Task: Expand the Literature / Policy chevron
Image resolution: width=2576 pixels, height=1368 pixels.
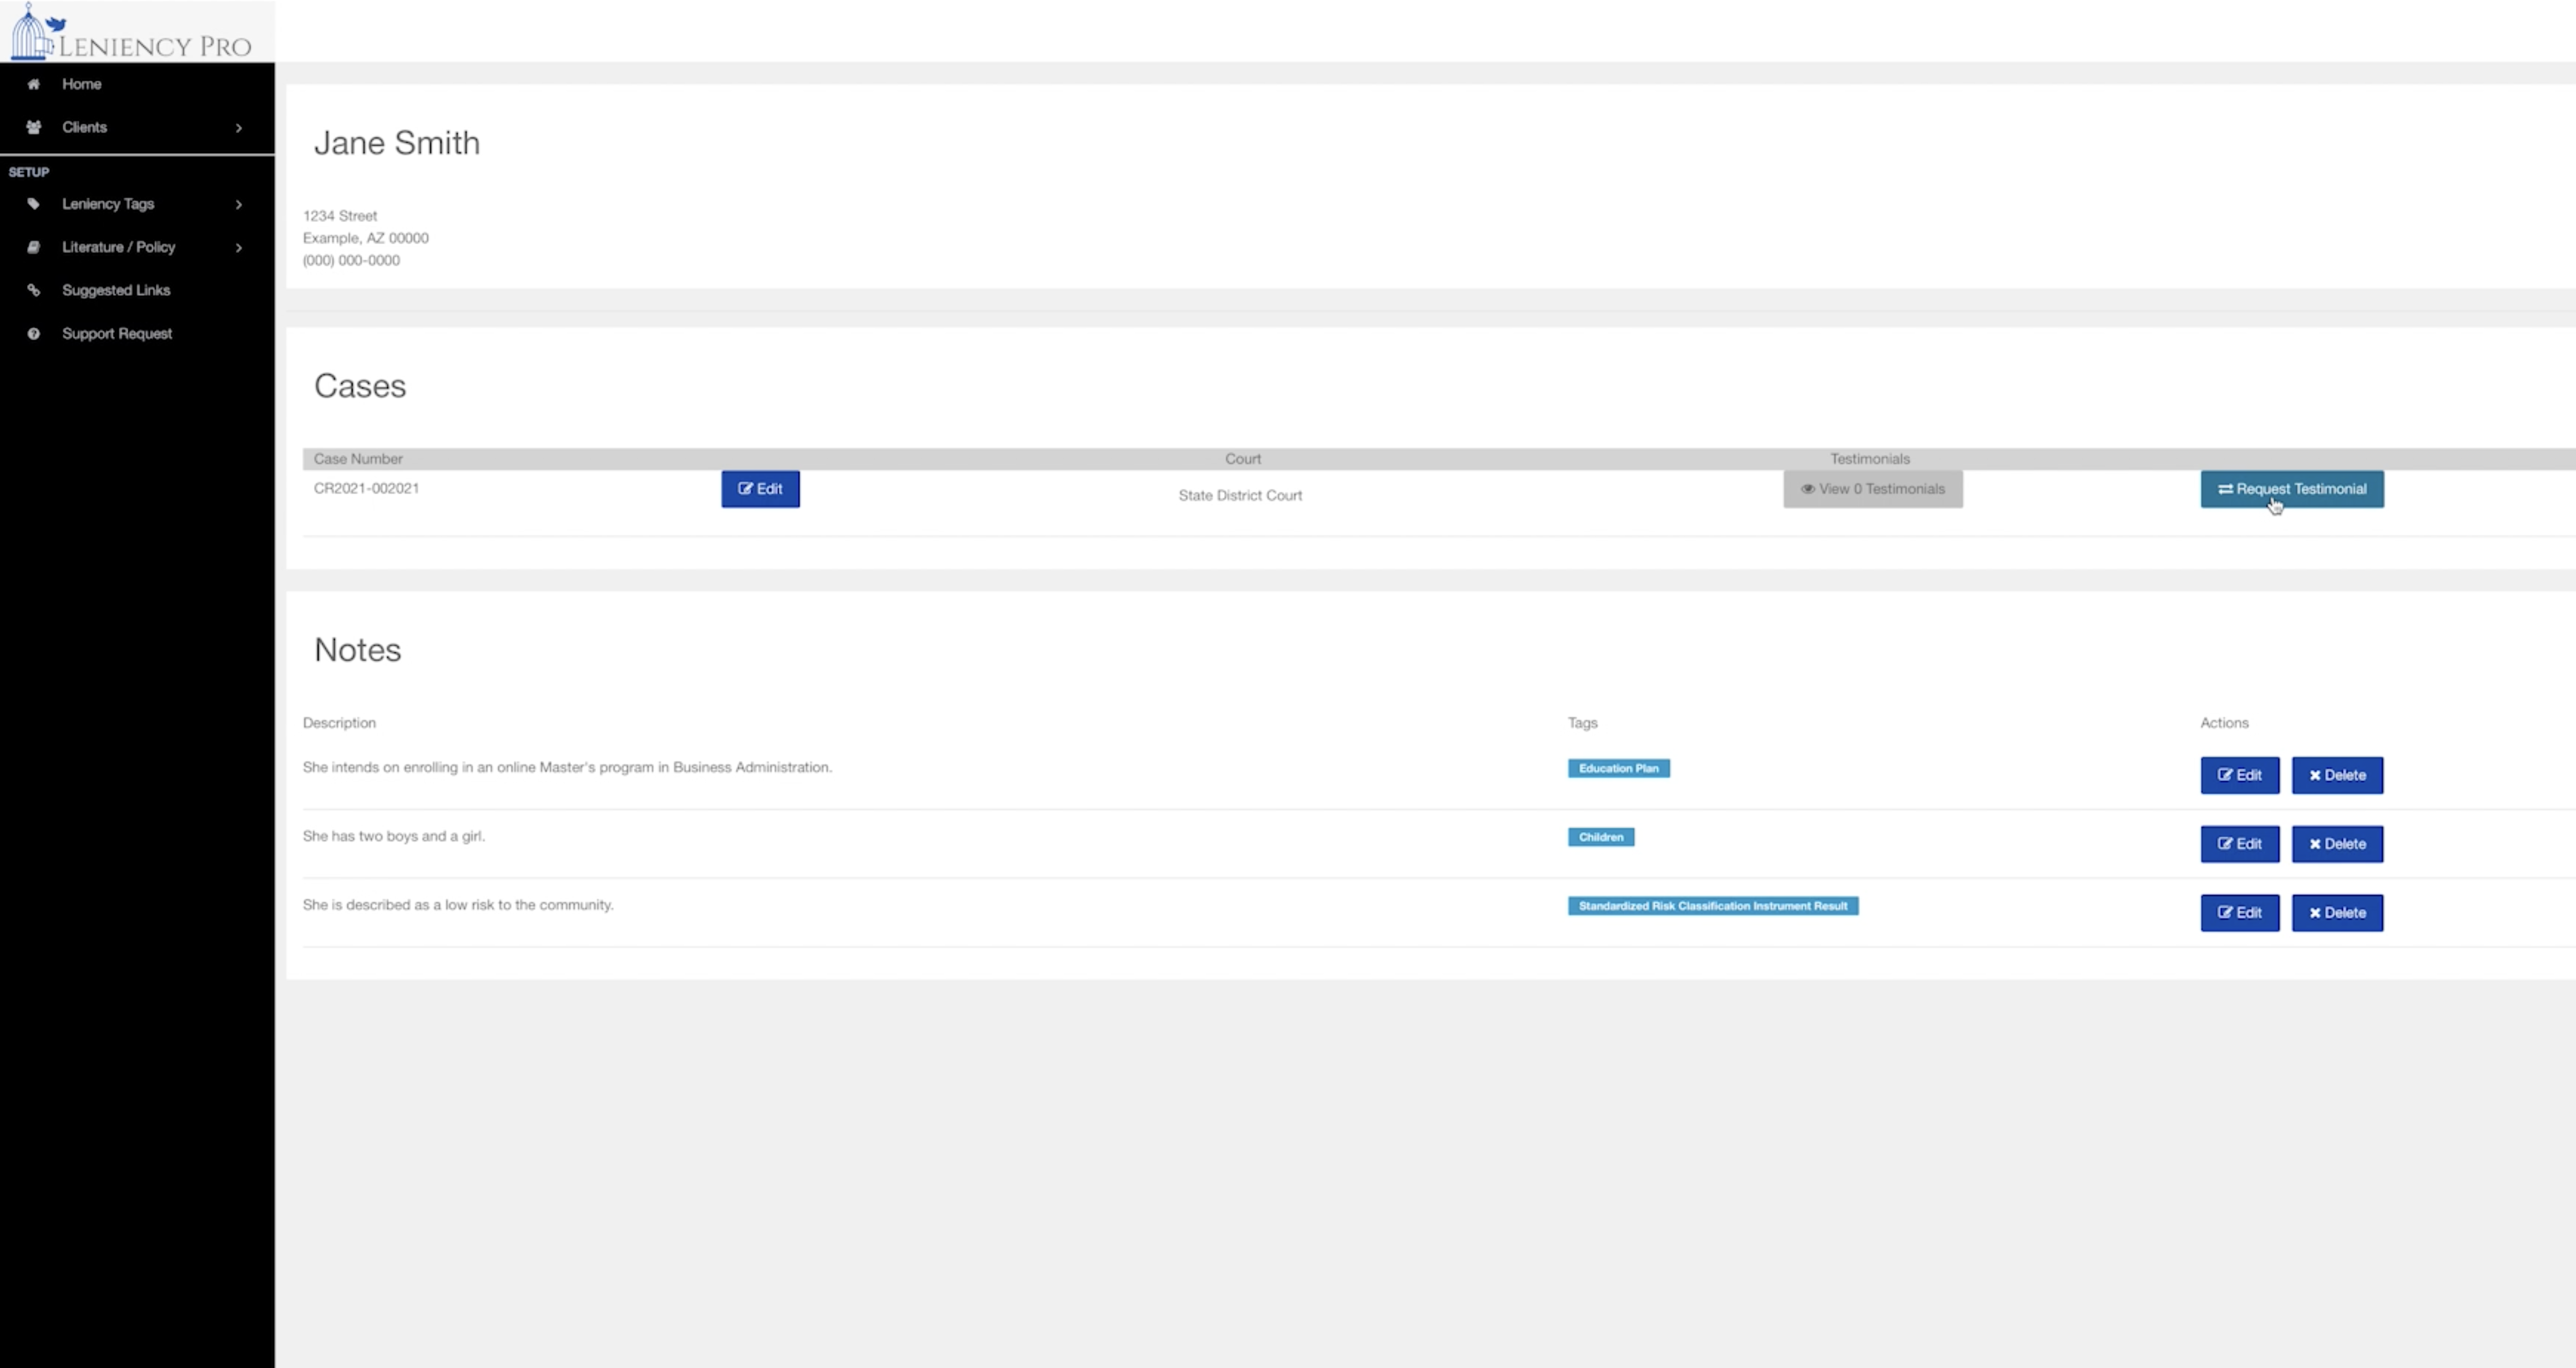Action: [x=239, y=248]
